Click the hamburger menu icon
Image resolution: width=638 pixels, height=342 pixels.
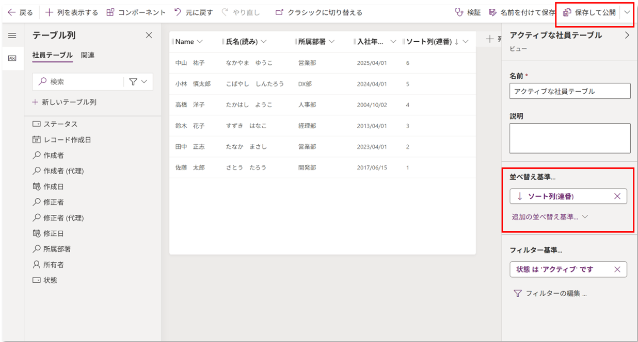tap(12, 36)
